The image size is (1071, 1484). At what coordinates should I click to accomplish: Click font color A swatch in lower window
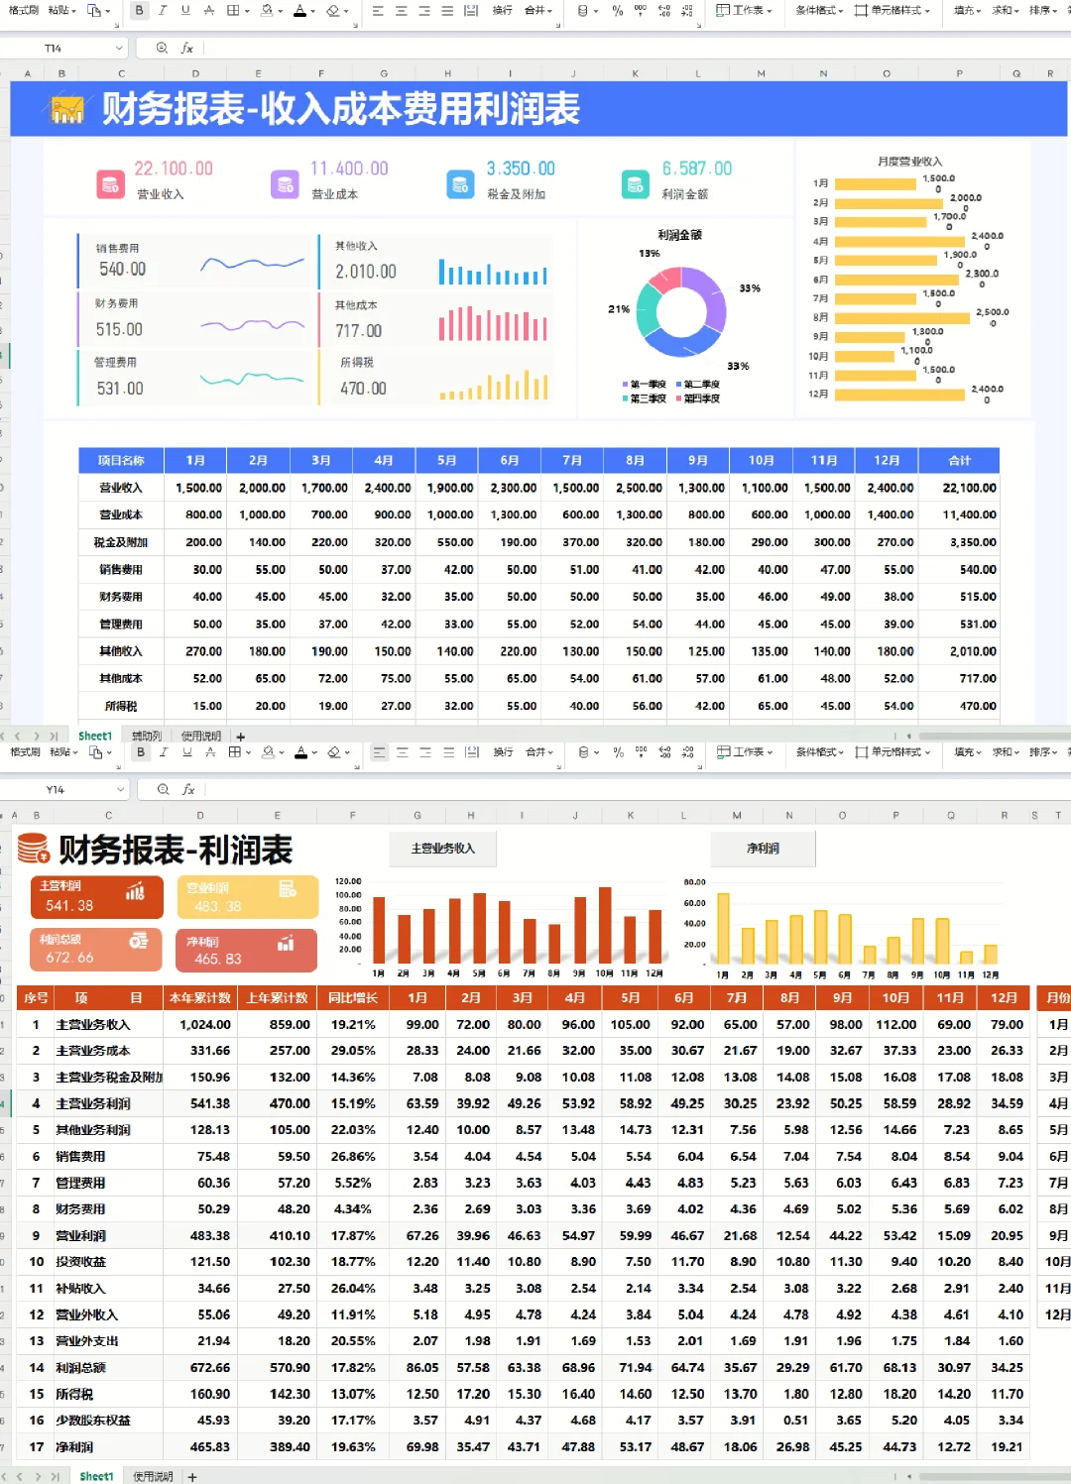tap(300, 752)
